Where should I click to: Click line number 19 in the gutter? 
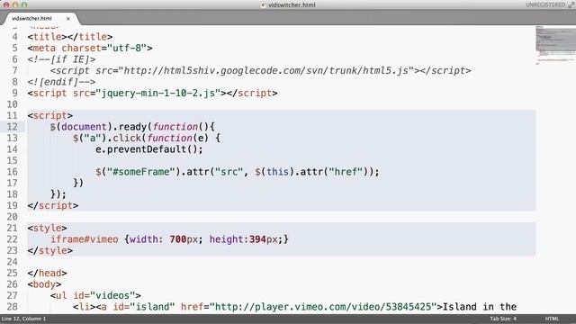tap(12, 206)
